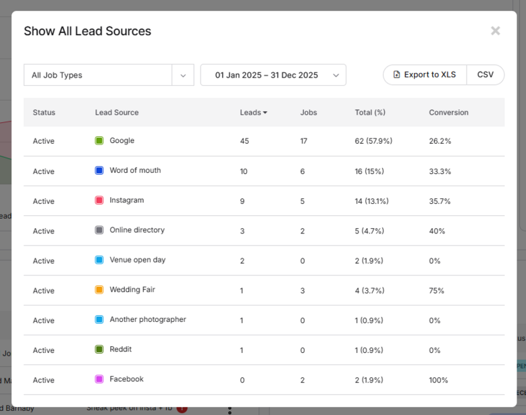Select the Another photographer lead source
Viewport: 526px width, 415px height.
[148, 320]
